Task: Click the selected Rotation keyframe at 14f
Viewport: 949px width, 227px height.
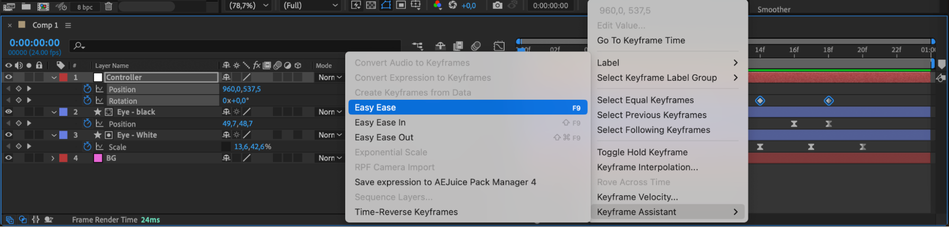Action: pyautogui.click(x=760, y=101)
